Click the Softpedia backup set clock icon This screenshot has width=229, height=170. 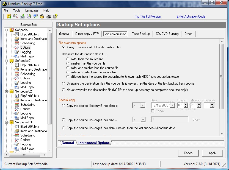[12, 30]
